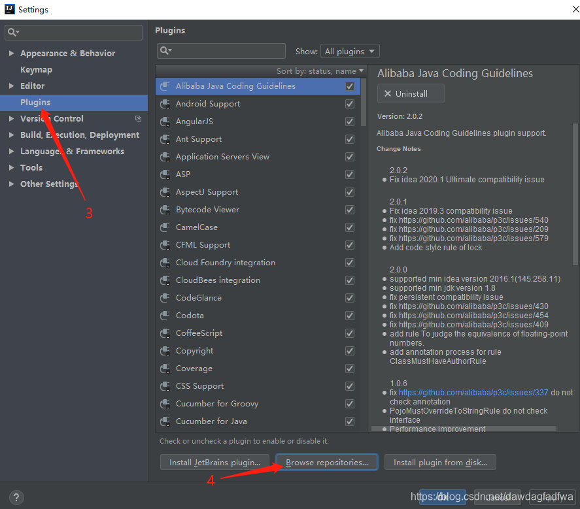Toggle the Copyright plugin checkbox
The image size is (580, 509).
[350, 351]
